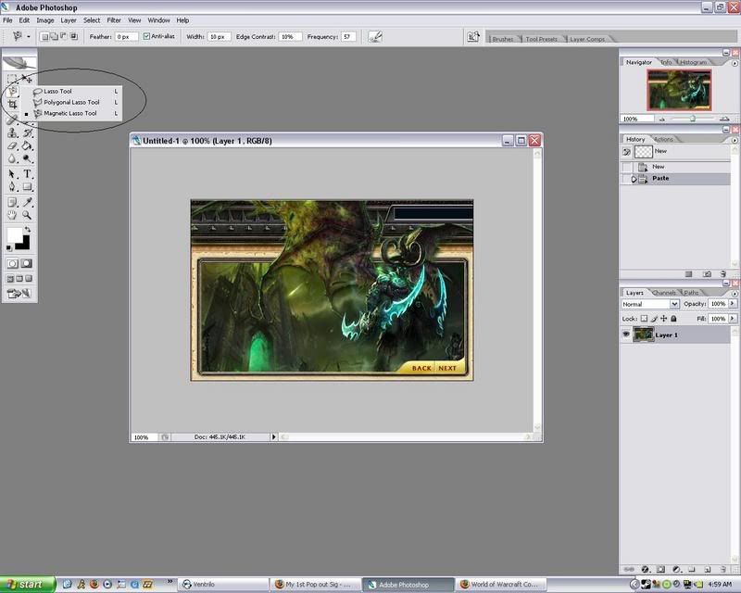Click the Feather input field
The width and height of the screenshot is (741, 593).
coord(126,36)
